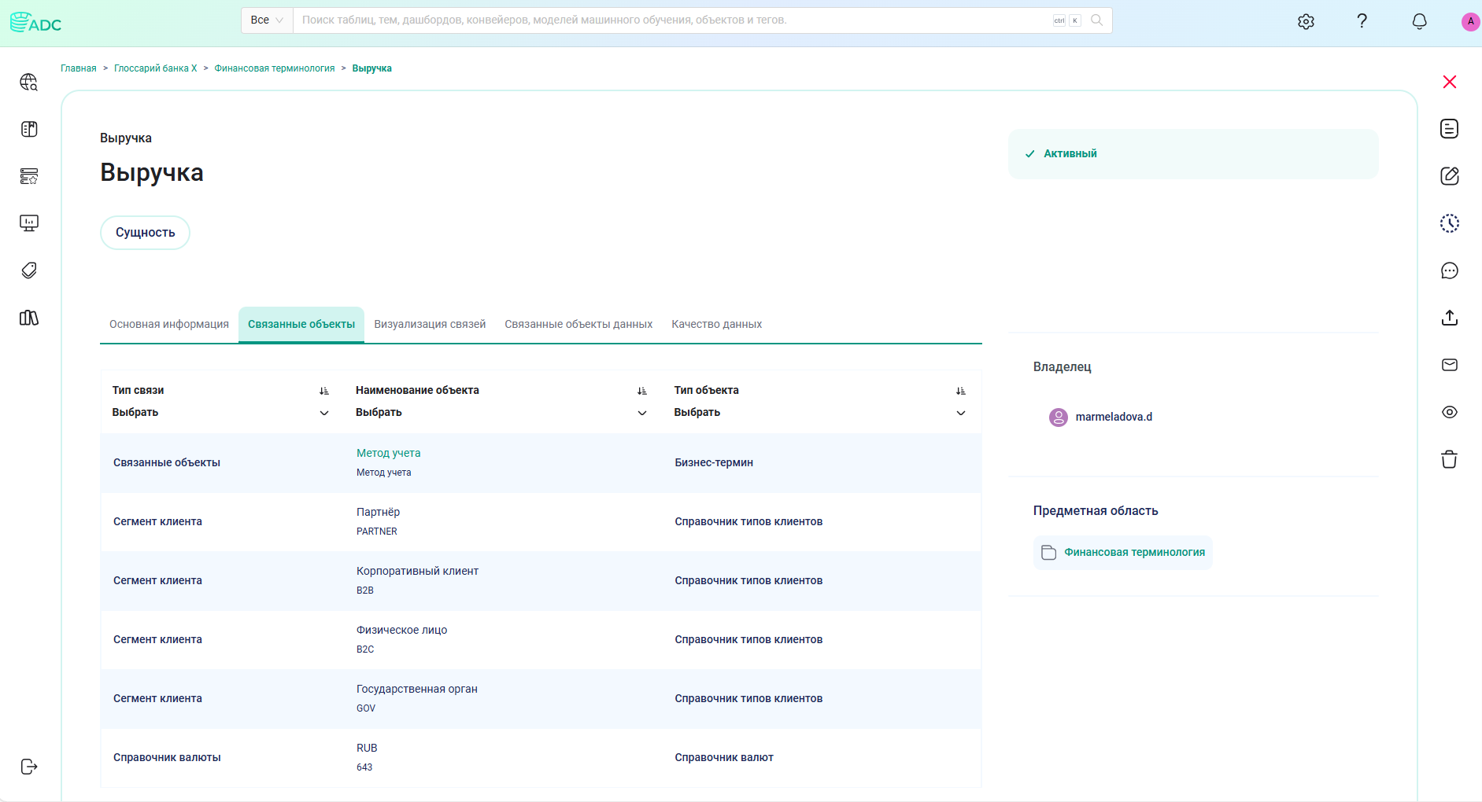Screen dimensions: 1482x802
Task: Open the global search globe icon in sidebar
Action: point(29,82)
